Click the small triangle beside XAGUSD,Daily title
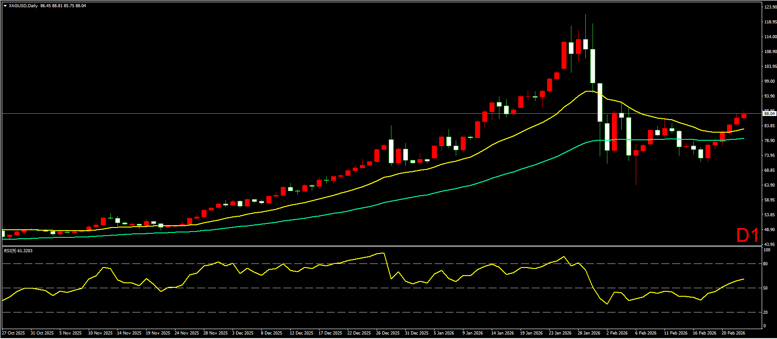The width and height of the screenshot is (777, 339). (x=5, y=6)
